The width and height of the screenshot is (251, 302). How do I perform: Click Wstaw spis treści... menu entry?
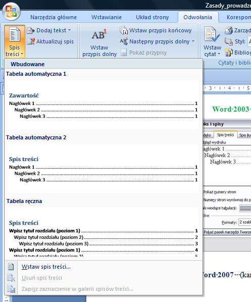(x=103, y=267)
